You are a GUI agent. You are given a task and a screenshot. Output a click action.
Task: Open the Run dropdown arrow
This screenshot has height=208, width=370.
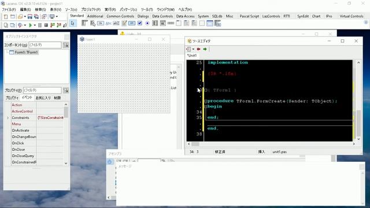[35, 25]
